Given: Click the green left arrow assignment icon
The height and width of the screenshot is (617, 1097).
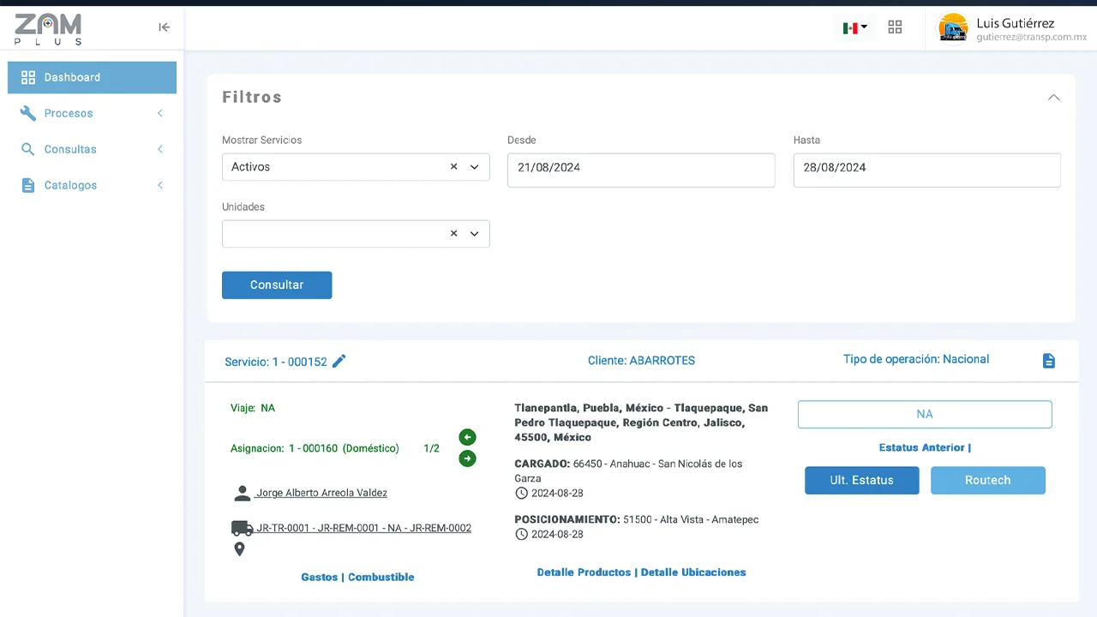Looking at the screenshot, I should tap(467, 437).
